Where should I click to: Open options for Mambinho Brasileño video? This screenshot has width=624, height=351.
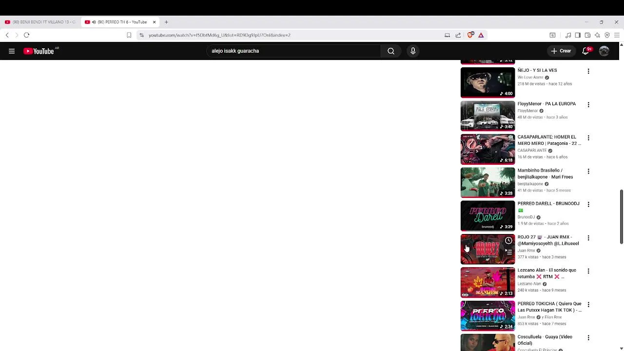click(588, 171)
